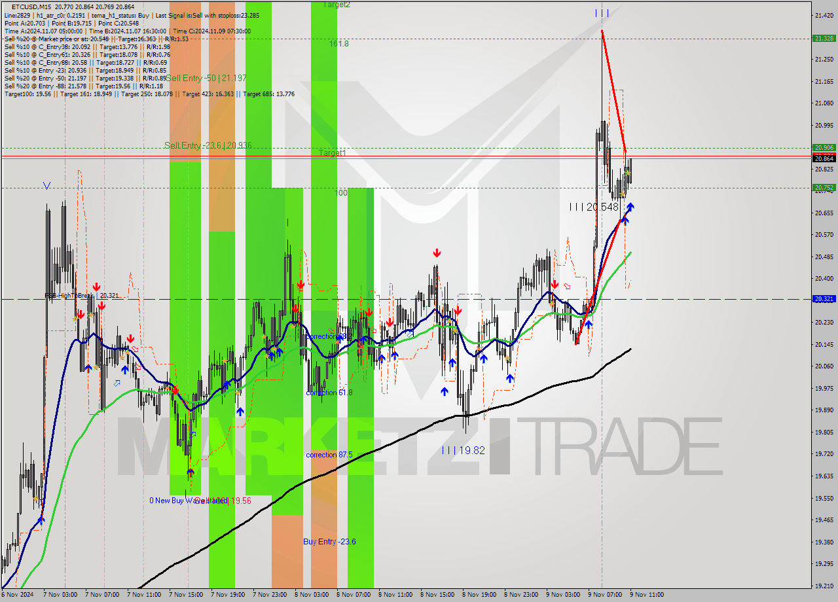This screenshot has width=838, height=602.
Task: Select the '7 Nov 15:00' time label
Action: tap(186, 595)
